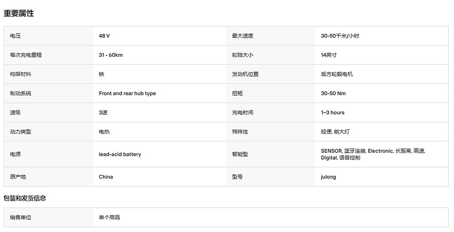Viewport: 454px width, 232px height.
Task: Click the 电热 power type value
Action: (104, 132)
